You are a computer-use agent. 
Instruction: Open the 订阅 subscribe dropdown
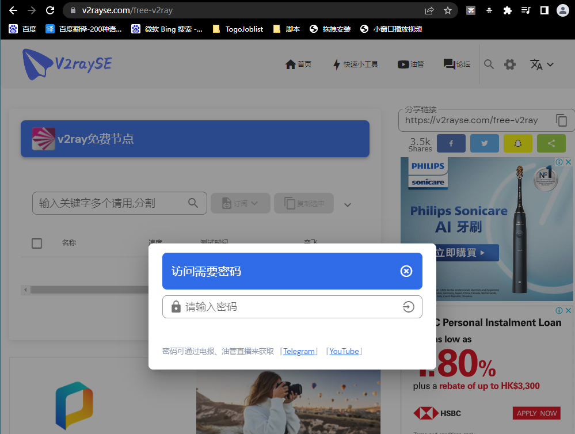click(x=240, y=203)
